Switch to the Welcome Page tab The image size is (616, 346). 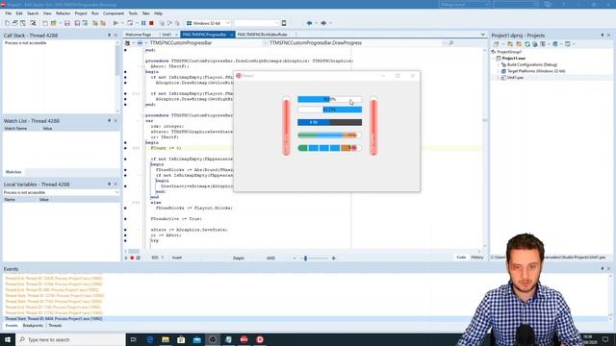(139, 35)
